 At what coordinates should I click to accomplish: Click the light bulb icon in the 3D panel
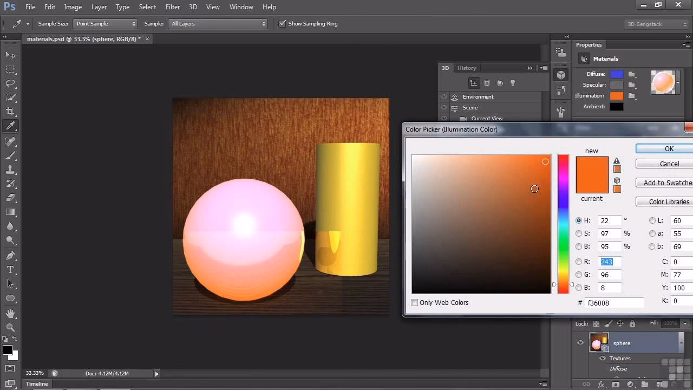point(513,83)
